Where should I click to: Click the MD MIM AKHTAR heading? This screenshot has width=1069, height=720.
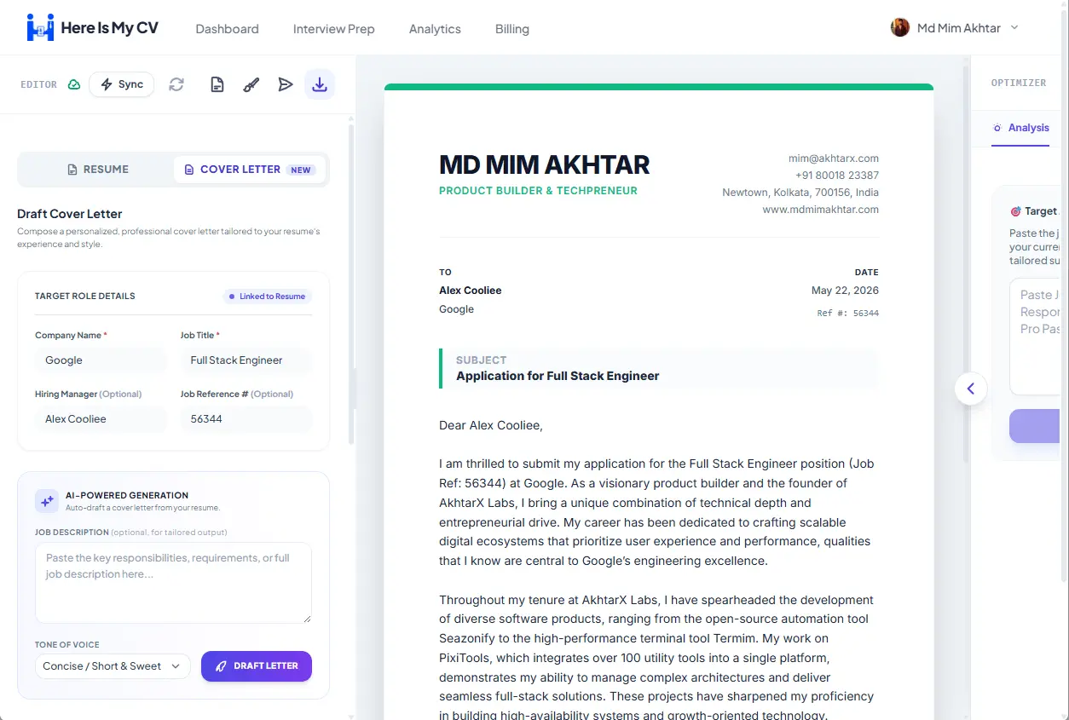coord(544,164)
